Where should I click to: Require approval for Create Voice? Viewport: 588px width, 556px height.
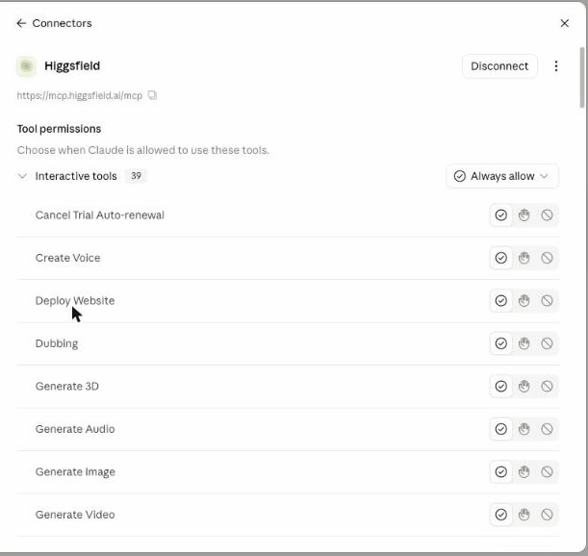524,258
